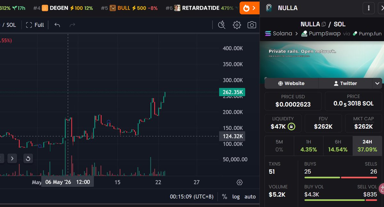Click the TXNS 51 value
This screenshot has width=384, height=207.
coord(272,172)
